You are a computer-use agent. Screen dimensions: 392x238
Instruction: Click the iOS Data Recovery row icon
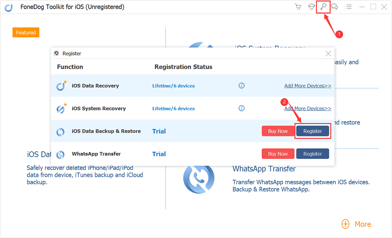coord(62,86)
